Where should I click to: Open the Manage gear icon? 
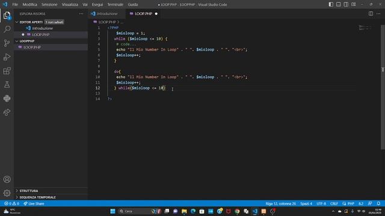tap(7, 193)
